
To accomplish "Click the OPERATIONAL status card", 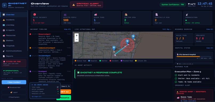I will tap(14, 73).
